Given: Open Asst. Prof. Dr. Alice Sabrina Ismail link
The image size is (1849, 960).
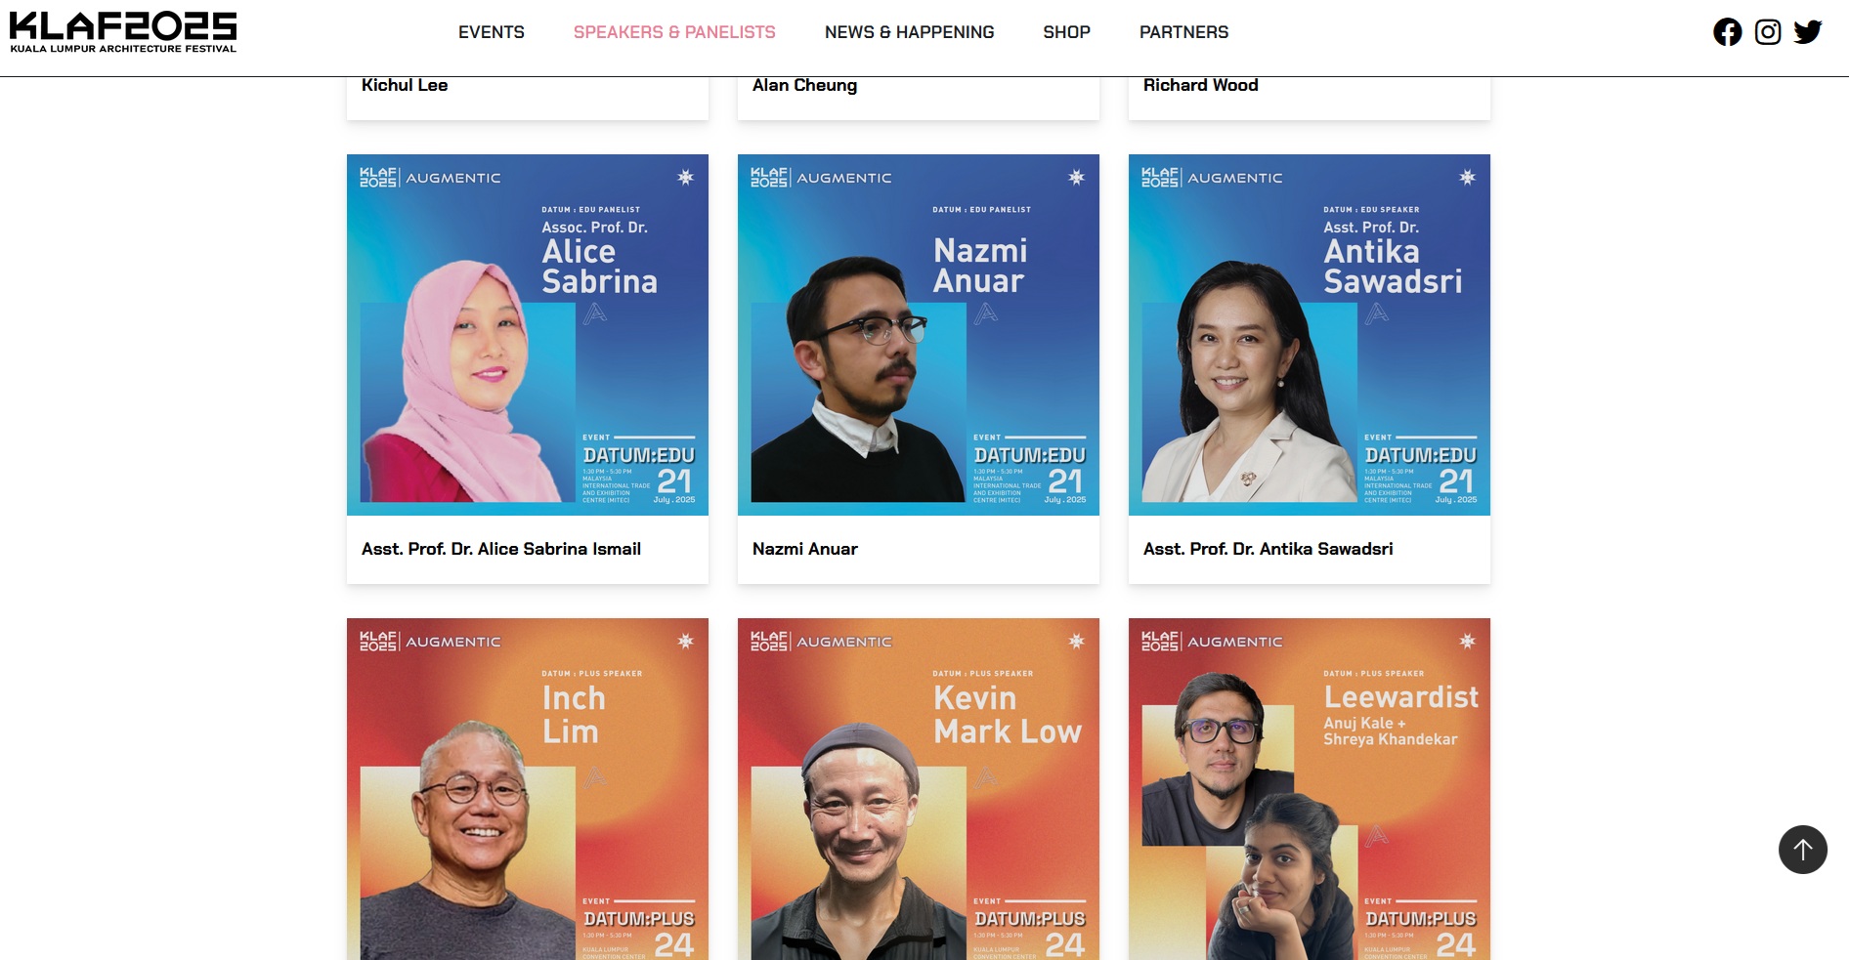Looking at the screenshot, I should point(501,549).
